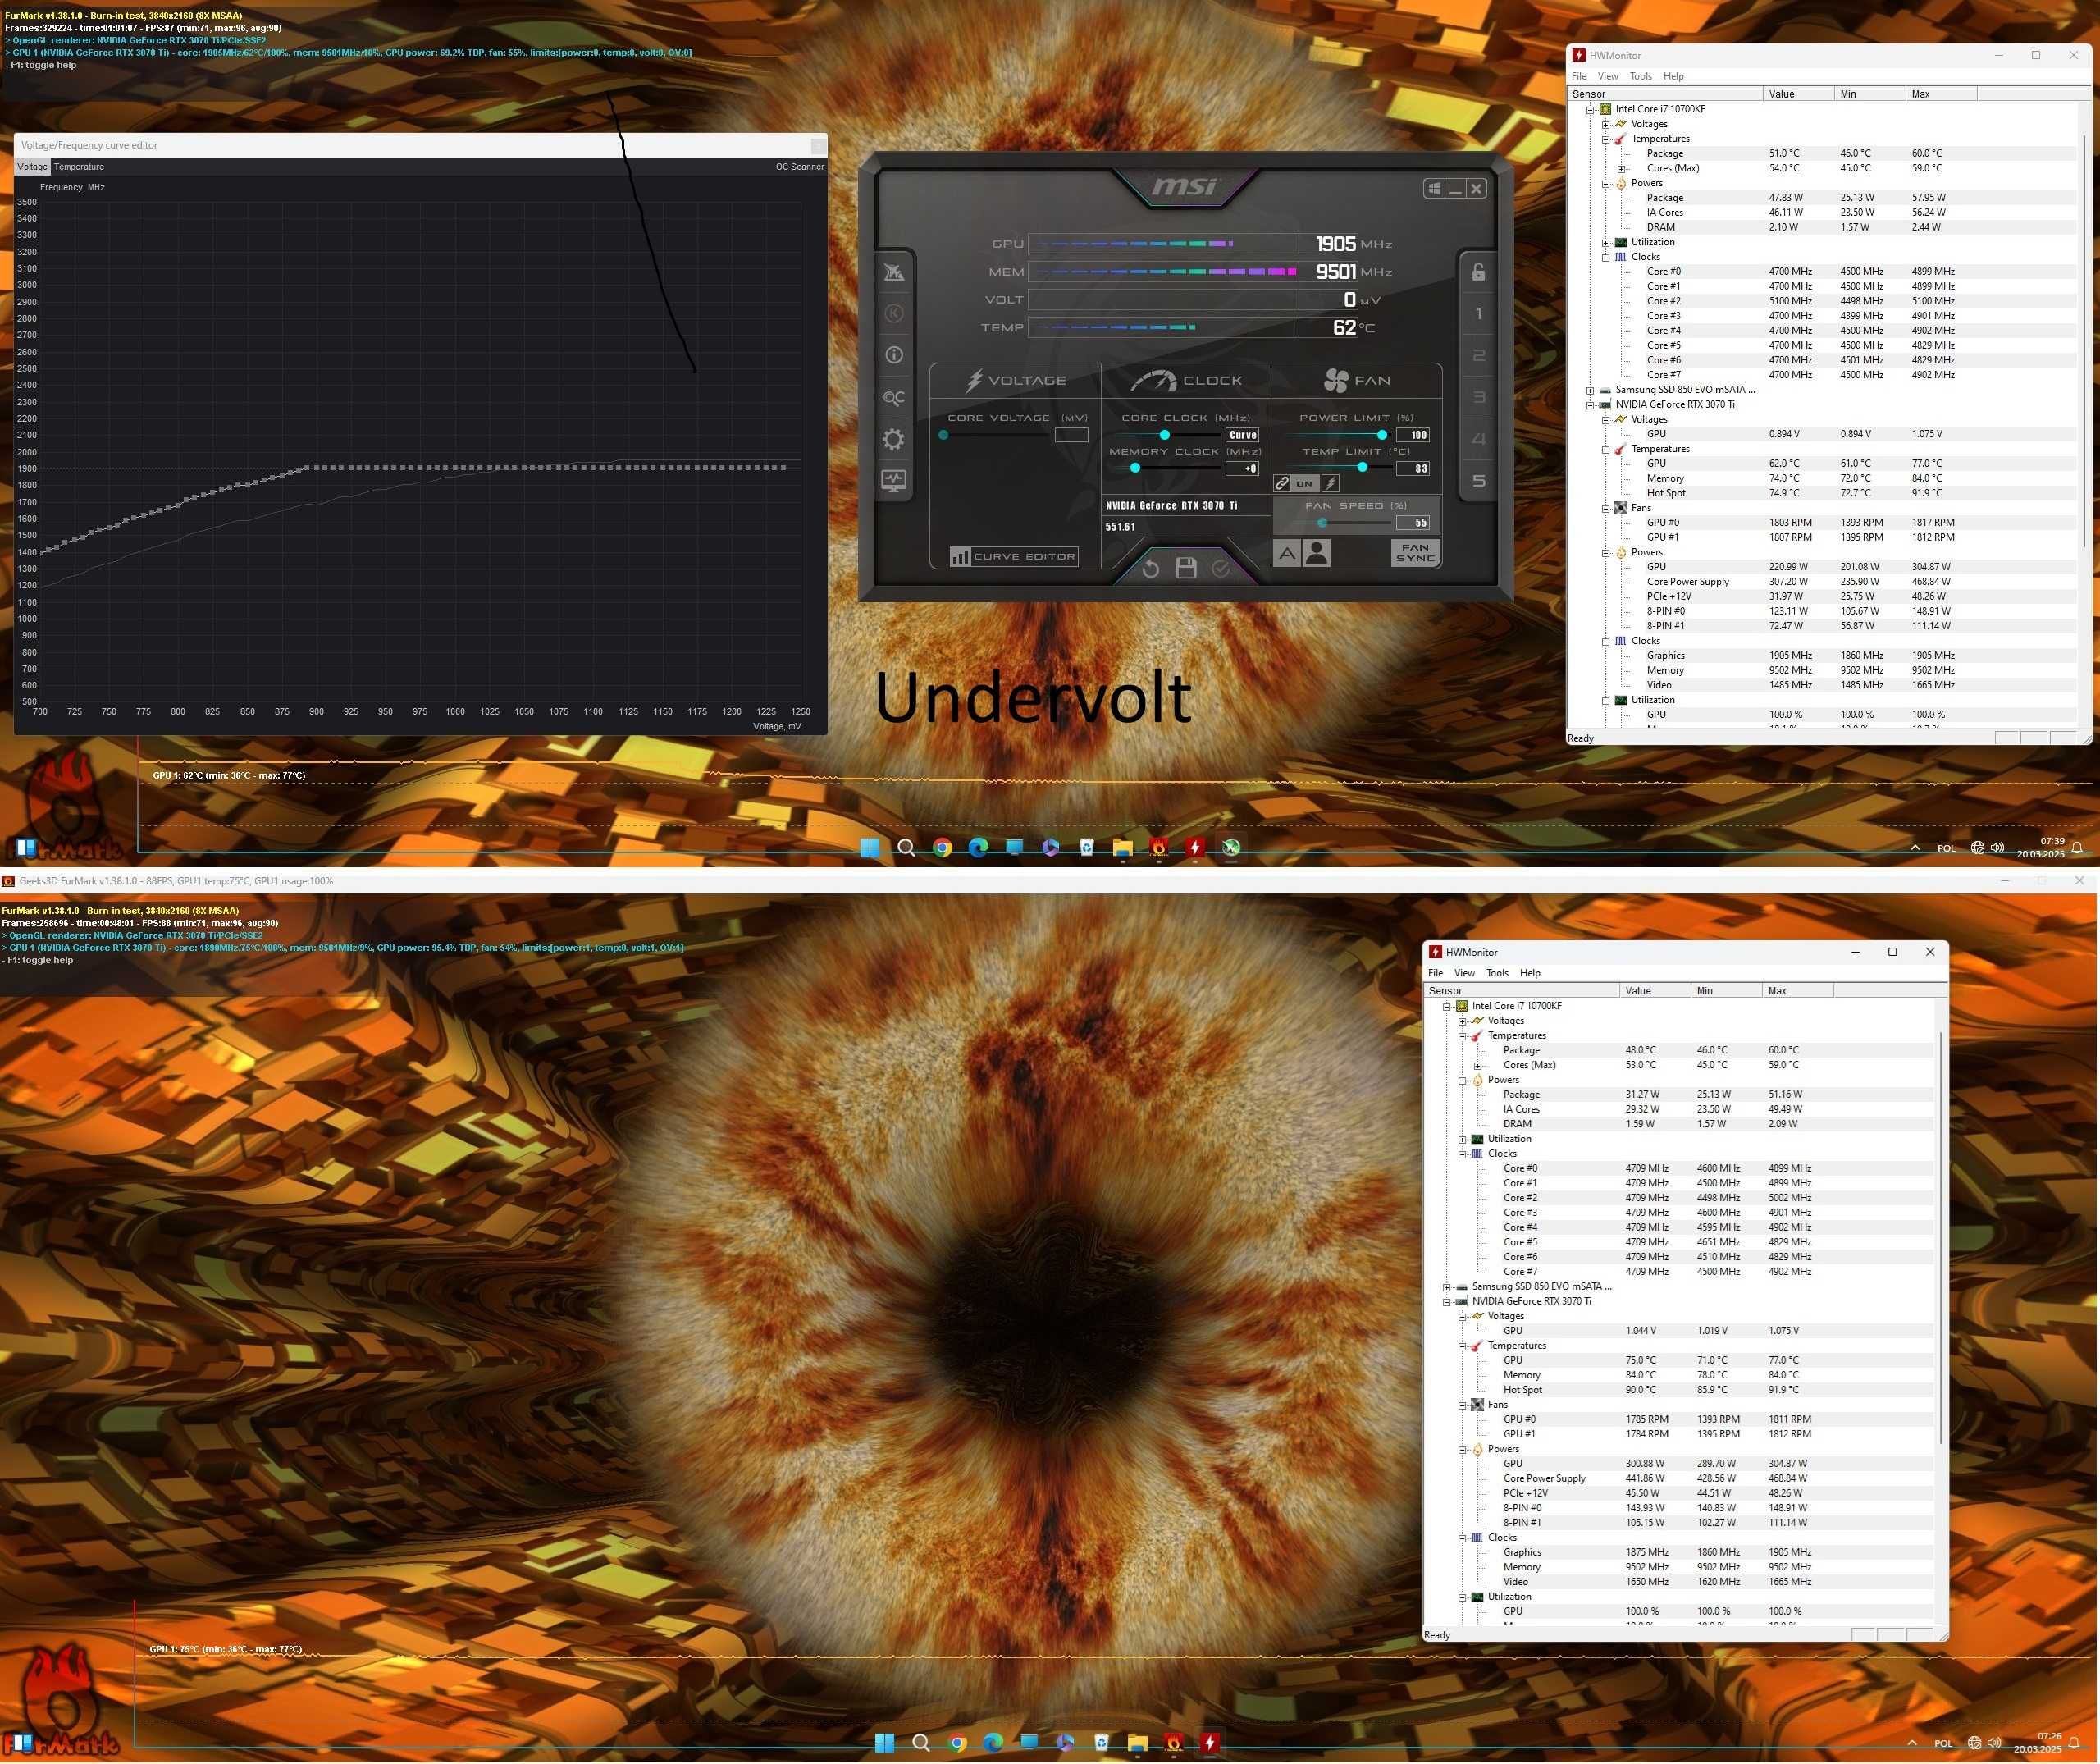Expand Cores (Max) 54.0 °C row in HWMonitor
The width and height of the screenshot is (2100, 1764).
tap(1621, 168)
